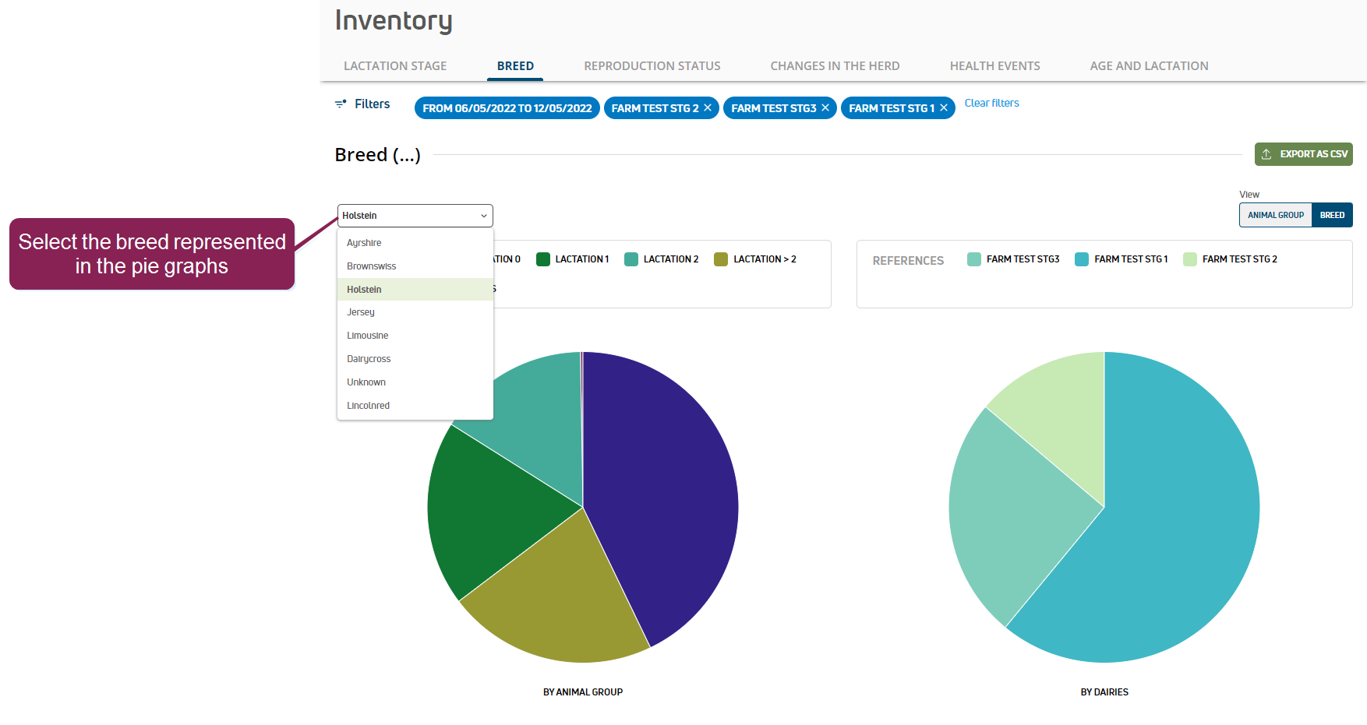Go to the Health Events tab
Viewport: 1367px width, 725px height.
tap(994, 66)
